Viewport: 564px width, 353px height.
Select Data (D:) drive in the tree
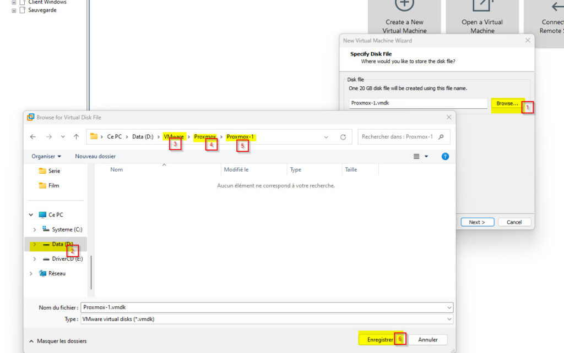click(x=57, y=244)
